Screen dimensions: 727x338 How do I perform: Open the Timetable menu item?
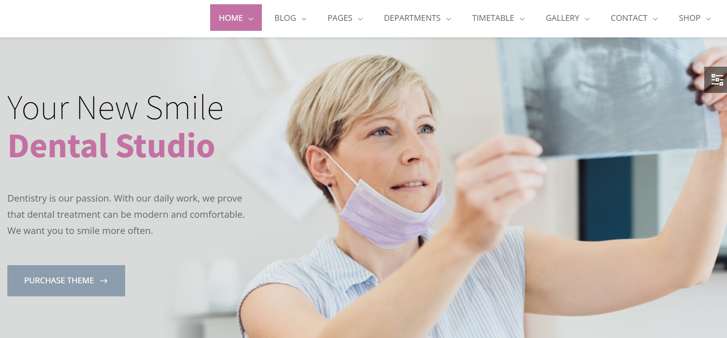[x=498, y=18]
